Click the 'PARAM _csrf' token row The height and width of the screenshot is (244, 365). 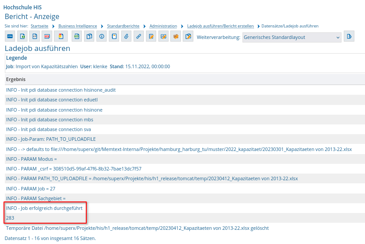coord(185,169)
